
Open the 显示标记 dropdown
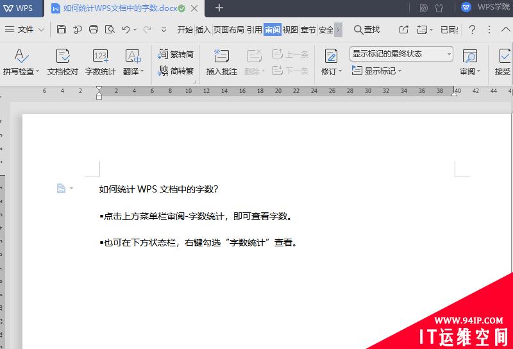pos(376,71)
